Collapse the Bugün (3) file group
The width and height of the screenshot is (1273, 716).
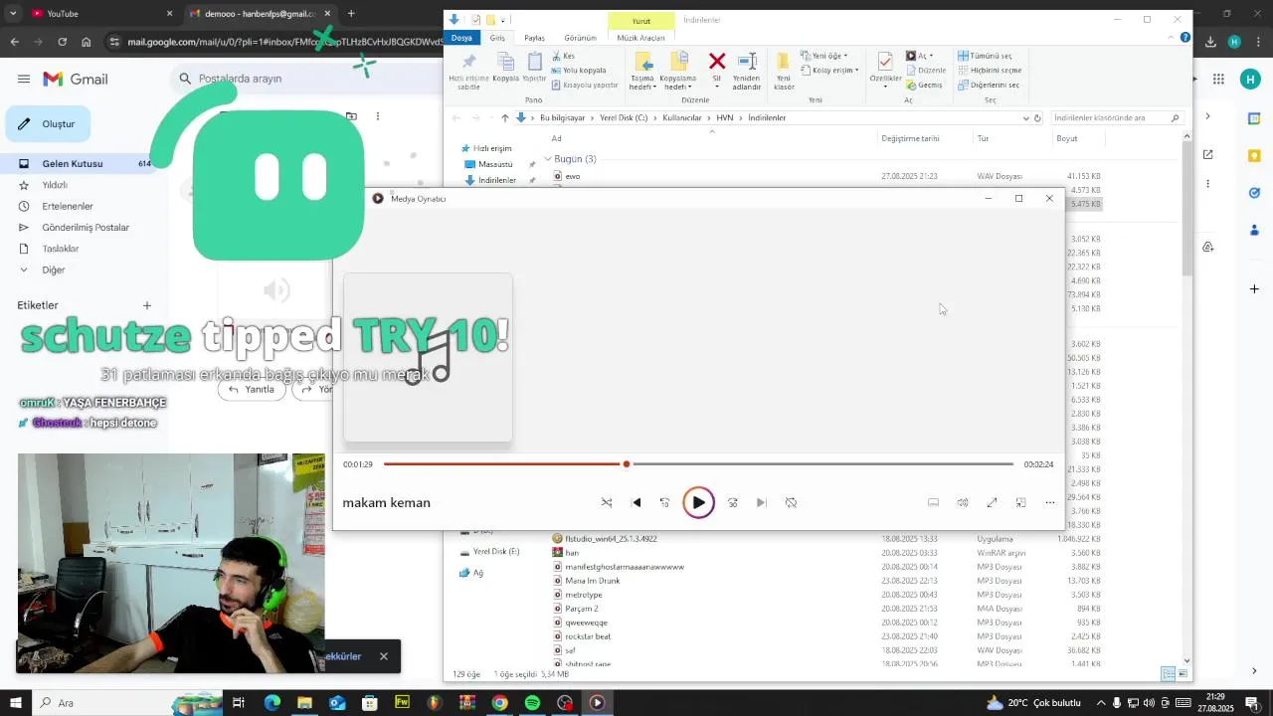tap(548, 159)
